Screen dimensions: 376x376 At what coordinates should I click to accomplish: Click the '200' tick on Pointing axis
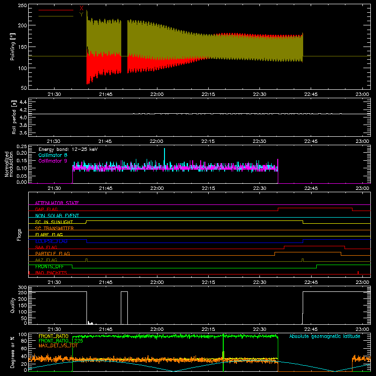point(23,25)
